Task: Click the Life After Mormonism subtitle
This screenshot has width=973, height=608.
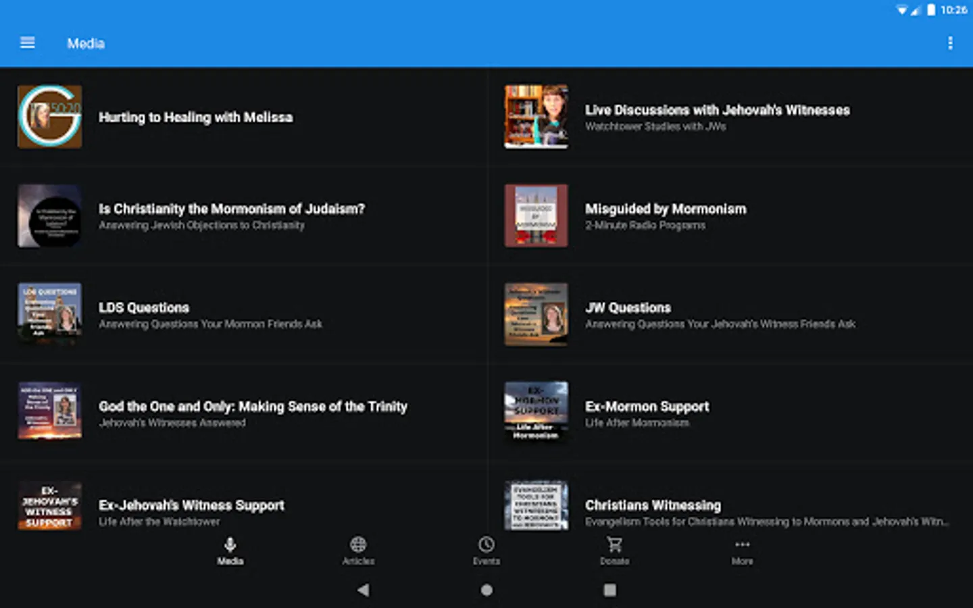Action: click(637, 423)
